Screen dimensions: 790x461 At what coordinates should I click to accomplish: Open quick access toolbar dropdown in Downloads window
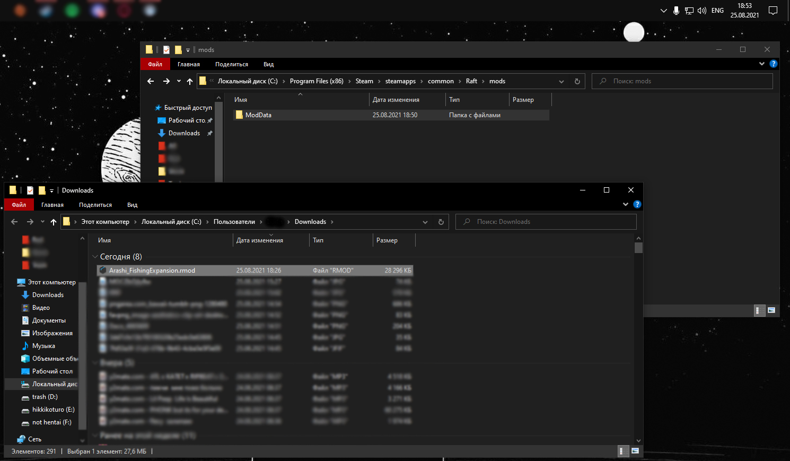coord(51,190)
